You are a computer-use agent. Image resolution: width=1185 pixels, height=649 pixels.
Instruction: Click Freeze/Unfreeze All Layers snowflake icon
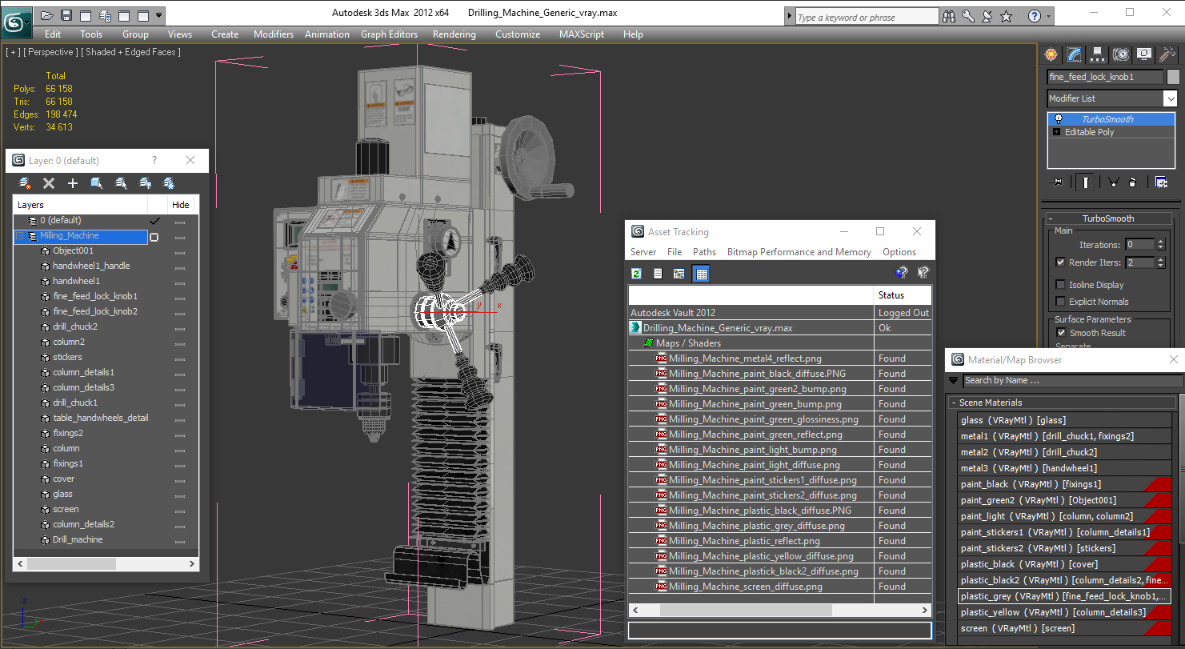(169, 183)
